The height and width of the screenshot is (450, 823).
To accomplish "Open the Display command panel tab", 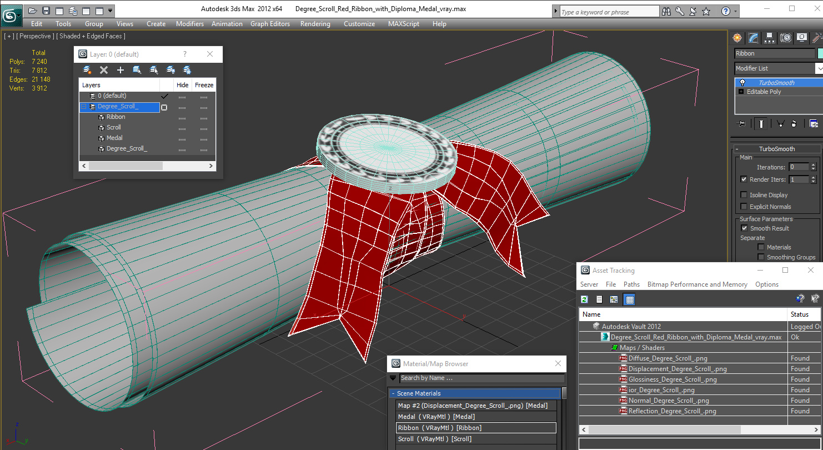I will click(801, 38).
